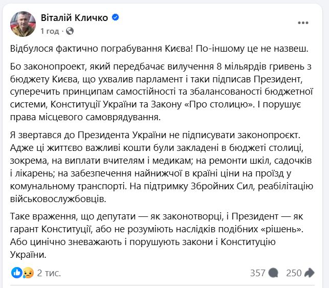Screen dimensions: 329x288
Task: Click the sad face reaction icon
Action: (29, 273)
